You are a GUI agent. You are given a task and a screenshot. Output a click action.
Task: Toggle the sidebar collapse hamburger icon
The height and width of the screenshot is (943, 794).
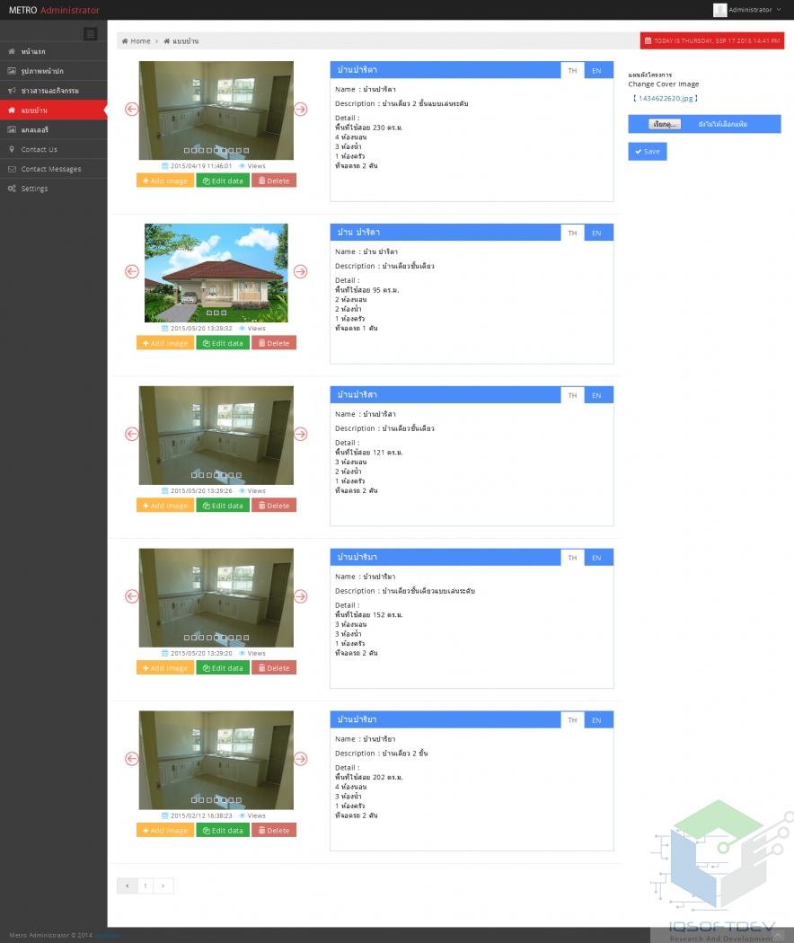tap(90, 34)
